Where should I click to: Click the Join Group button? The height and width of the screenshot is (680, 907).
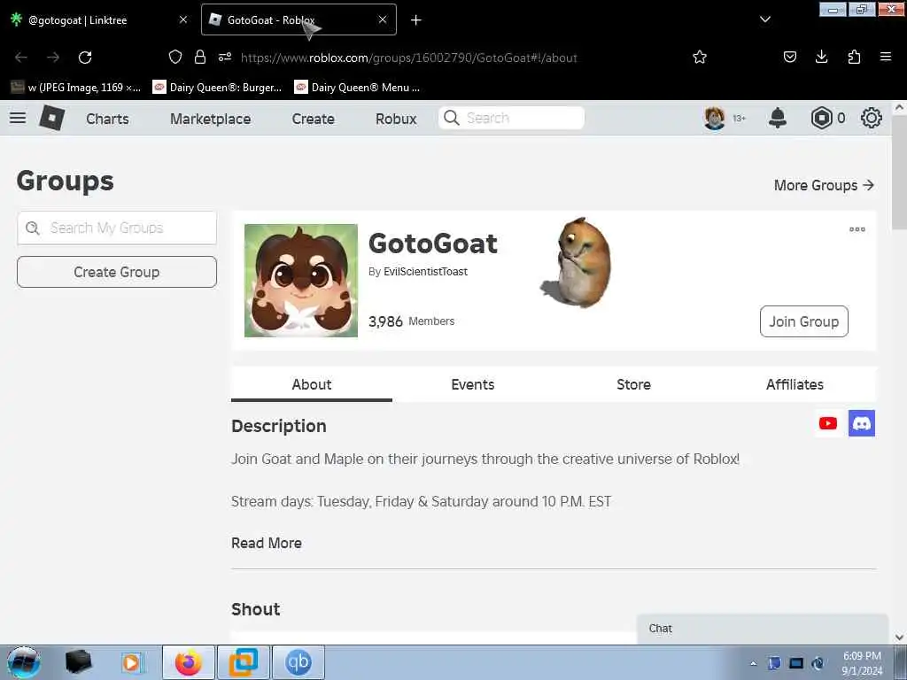[804, 321]
